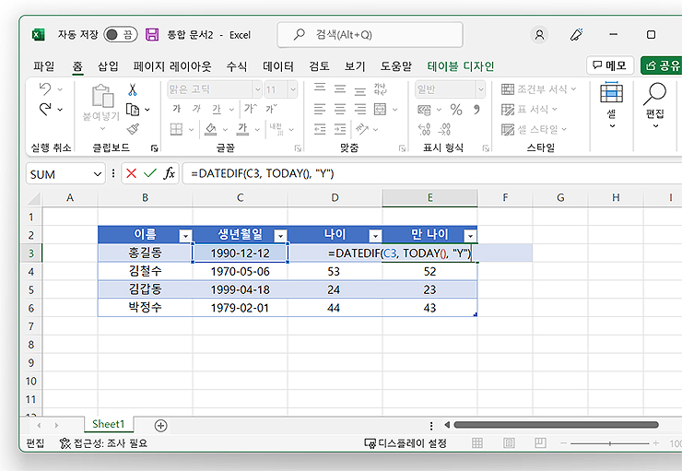Align text to bottom
Viewport: 682px width, 471px height.
360,90
